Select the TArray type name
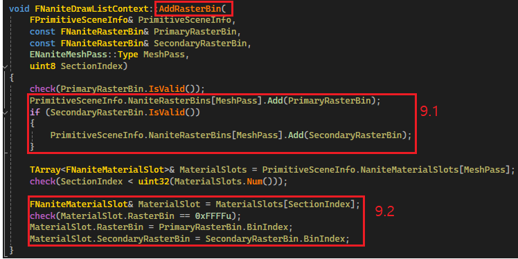The image size is (518, 259). click(45, 170)
